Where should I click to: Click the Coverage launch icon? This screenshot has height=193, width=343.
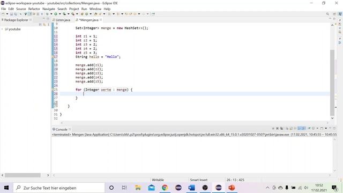[64, 14]
